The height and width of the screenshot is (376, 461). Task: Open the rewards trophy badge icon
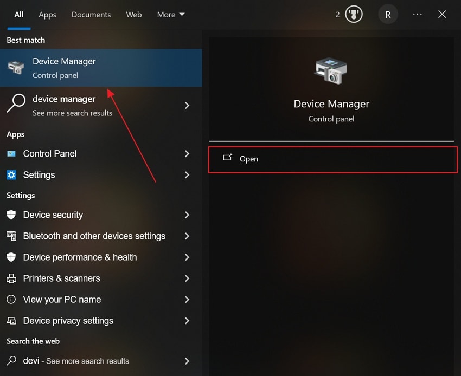click(x=354, y=15)
